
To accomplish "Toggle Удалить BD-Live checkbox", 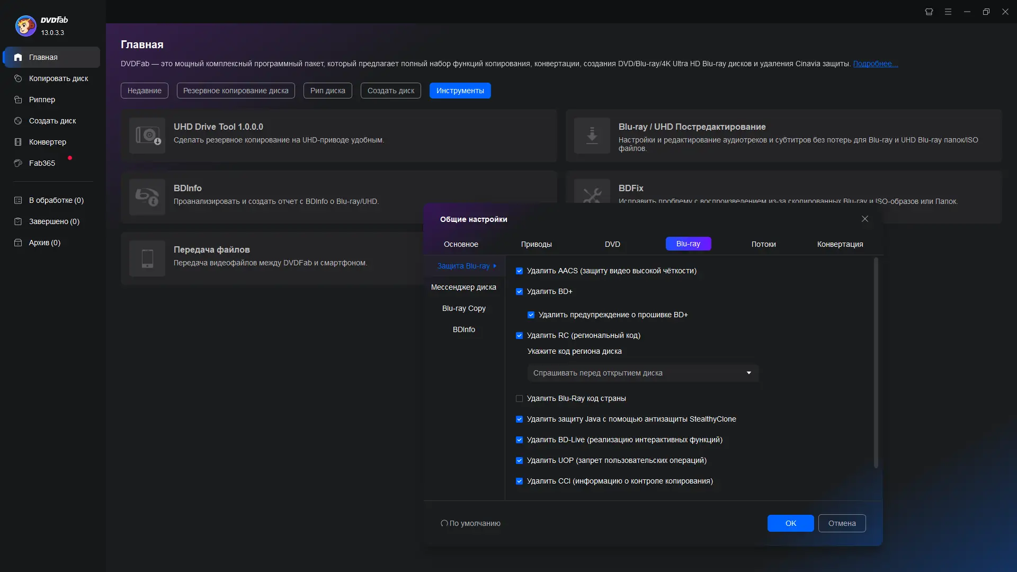I will [x=519, y=440].
